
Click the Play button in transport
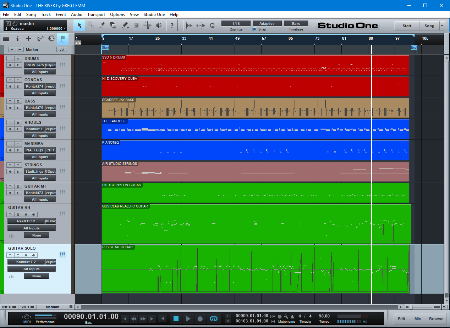tap(188, 318)
